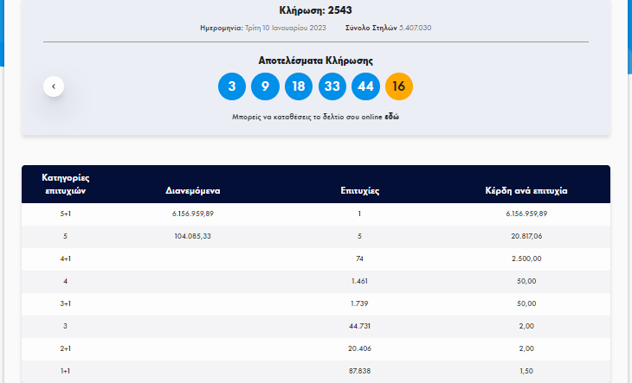Click the 'Κλήρωση: 2543' title
Image resolution: width=632 pixels, height=383 pixels.
(316, 10)
